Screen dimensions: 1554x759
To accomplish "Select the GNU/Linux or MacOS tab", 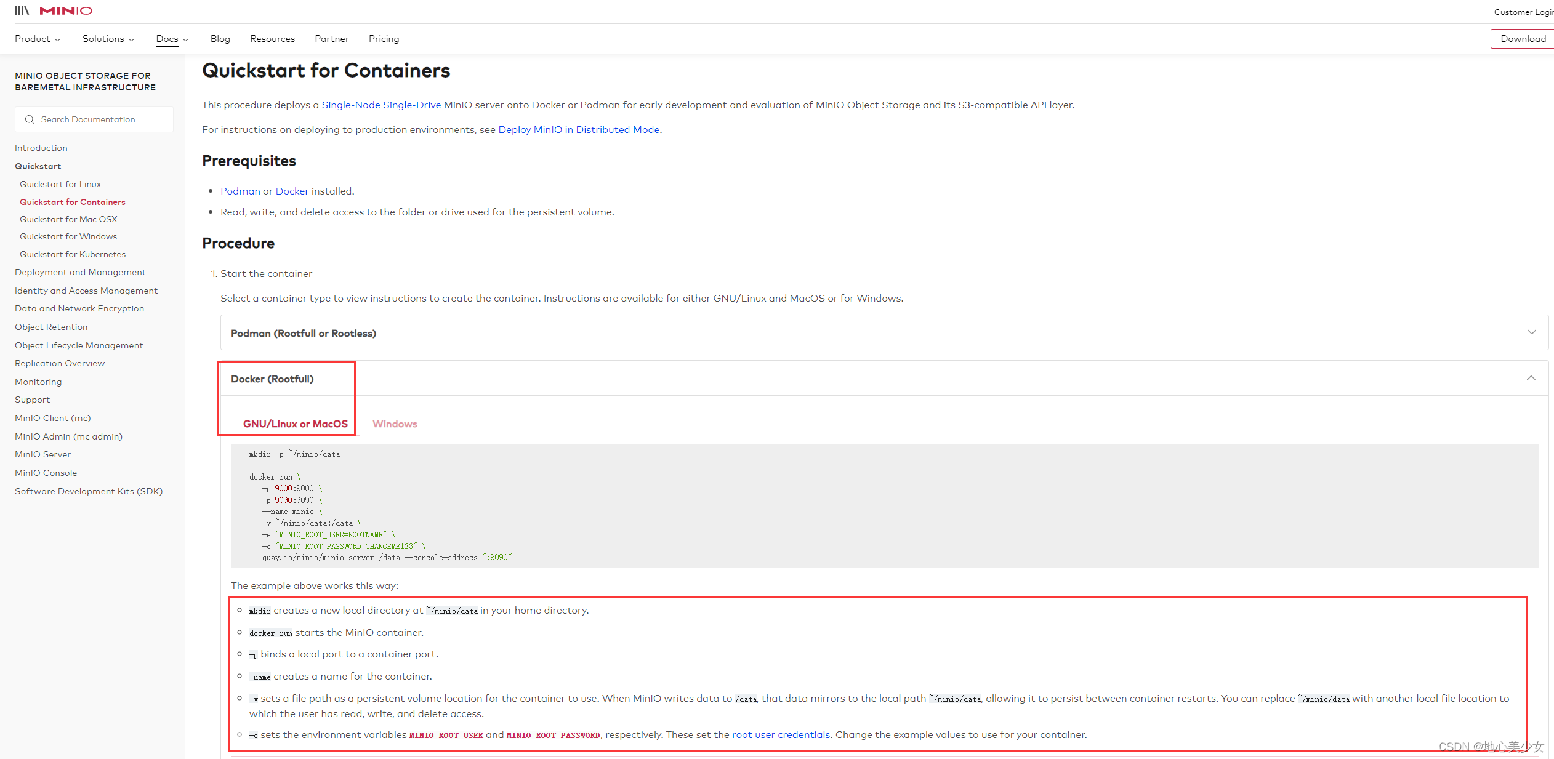I will click(x=295, y=424).
